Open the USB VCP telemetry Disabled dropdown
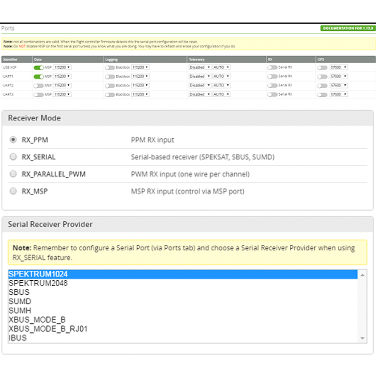Image resolution: width=376 pixels, height=376 pixels. (x=200, y=67)
